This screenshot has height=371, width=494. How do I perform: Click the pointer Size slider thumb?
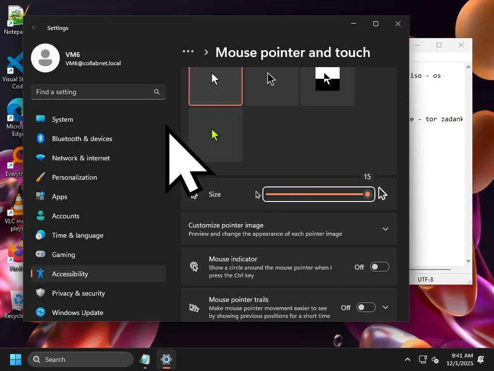(367, 194)
